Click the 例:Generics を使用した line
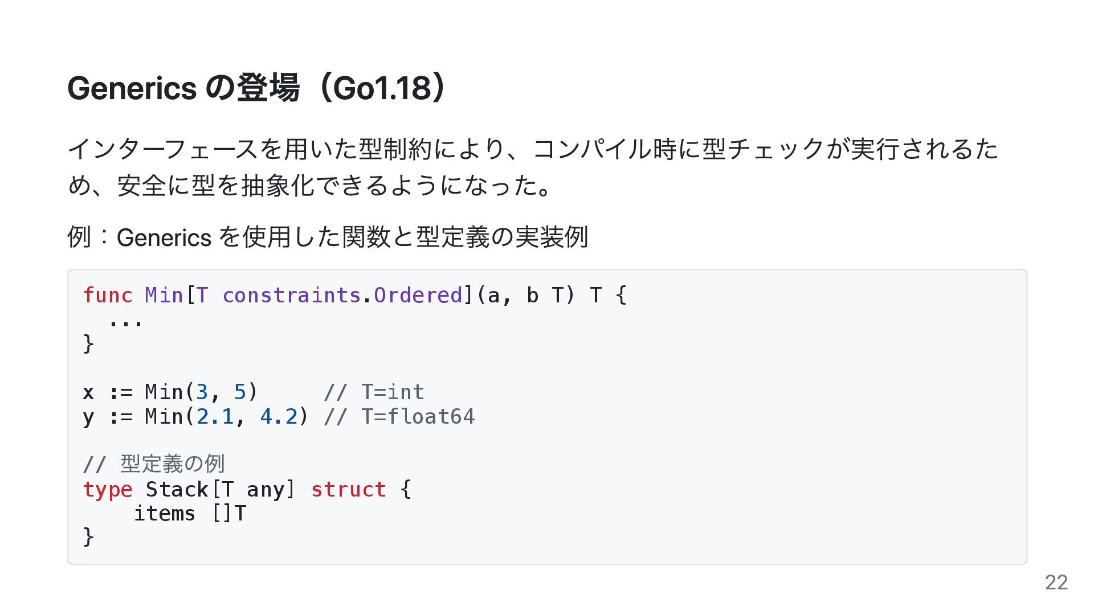The image size is (1094, 615). click(328, 237)
